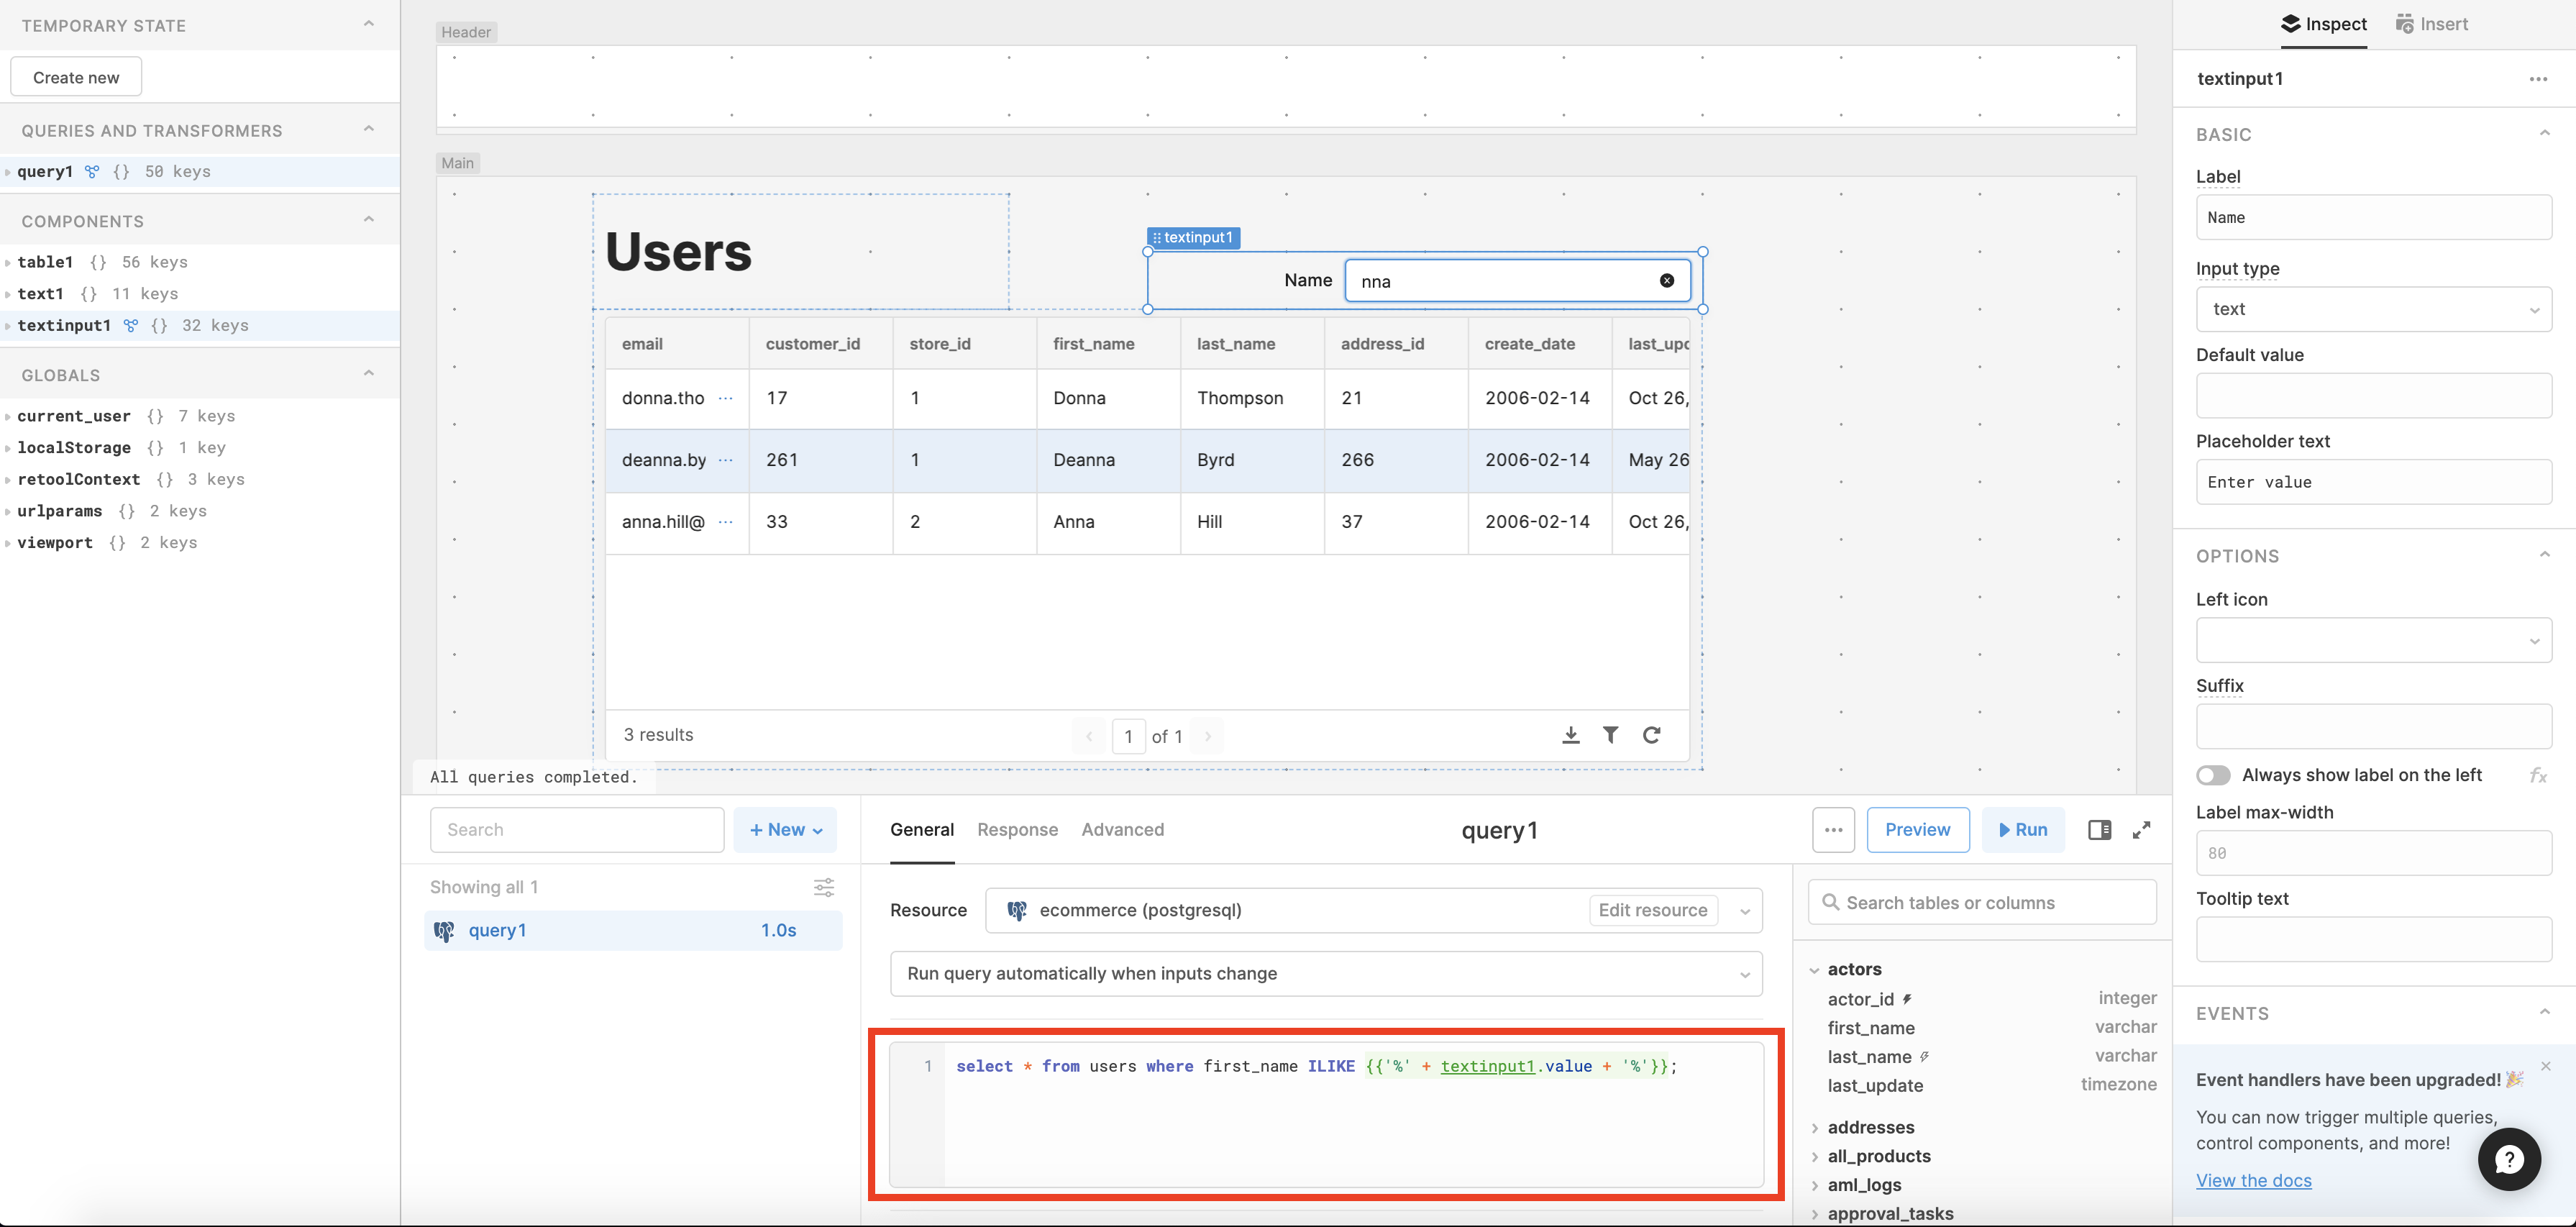
Task: Collapse Queries and Transformers section
Action: pos(369,129)
